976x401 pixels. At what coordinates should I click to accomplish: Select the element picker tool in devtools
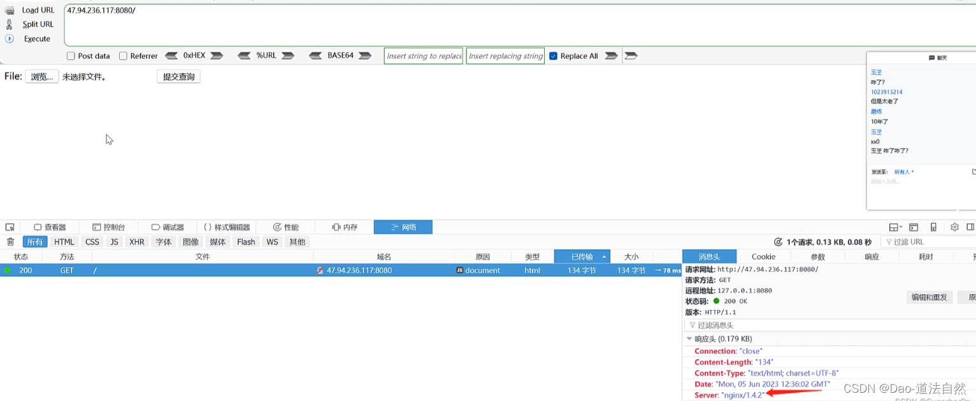point(10,227)
